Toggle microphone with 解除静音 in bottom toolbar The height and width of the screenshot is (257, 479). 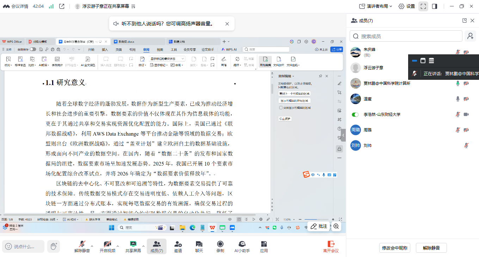[82, 246]
